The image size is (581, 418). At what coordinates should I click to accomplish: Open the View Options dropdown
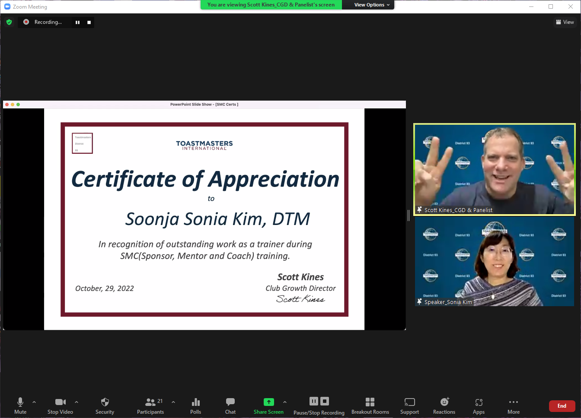tap(372, 5)
